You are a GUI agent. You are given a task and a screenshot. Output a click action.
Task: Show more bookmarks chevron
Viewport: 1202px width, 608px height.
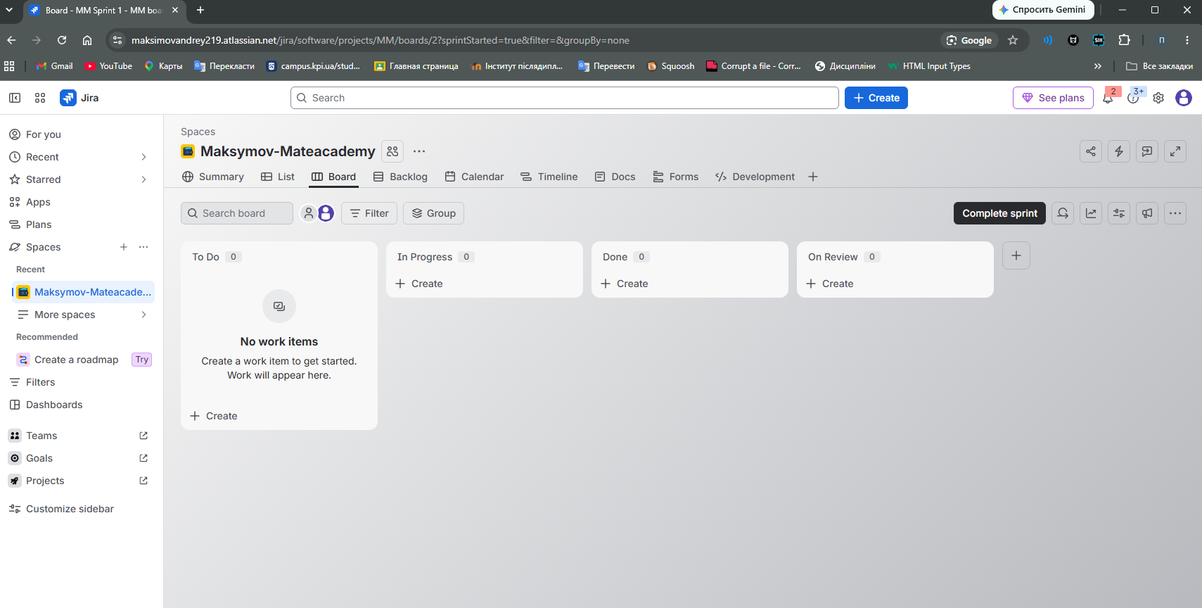click(1097, 66)
